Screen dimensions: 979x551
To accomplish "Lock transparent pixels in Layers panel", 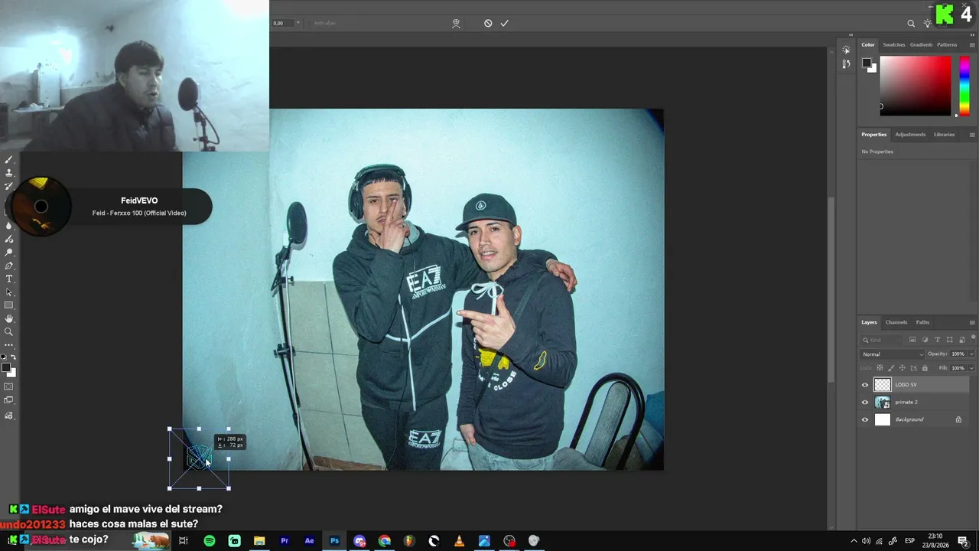I will (x=880, y=368).
